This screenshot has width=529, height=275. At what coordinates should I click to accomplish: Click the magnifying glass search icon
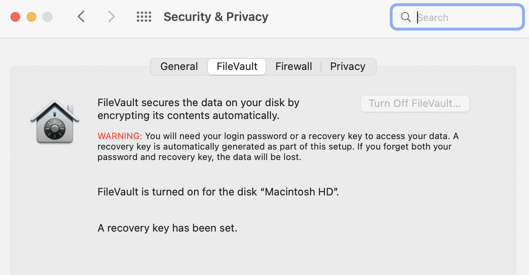(x=406, y=17)
